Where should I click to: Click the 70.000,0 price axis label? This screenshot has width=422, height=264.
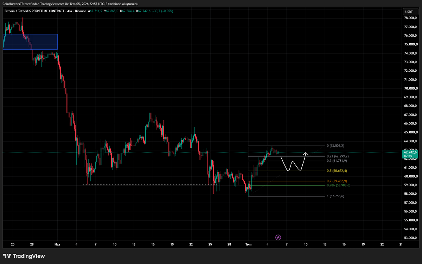pyautogui.click(x=410, y=88)
